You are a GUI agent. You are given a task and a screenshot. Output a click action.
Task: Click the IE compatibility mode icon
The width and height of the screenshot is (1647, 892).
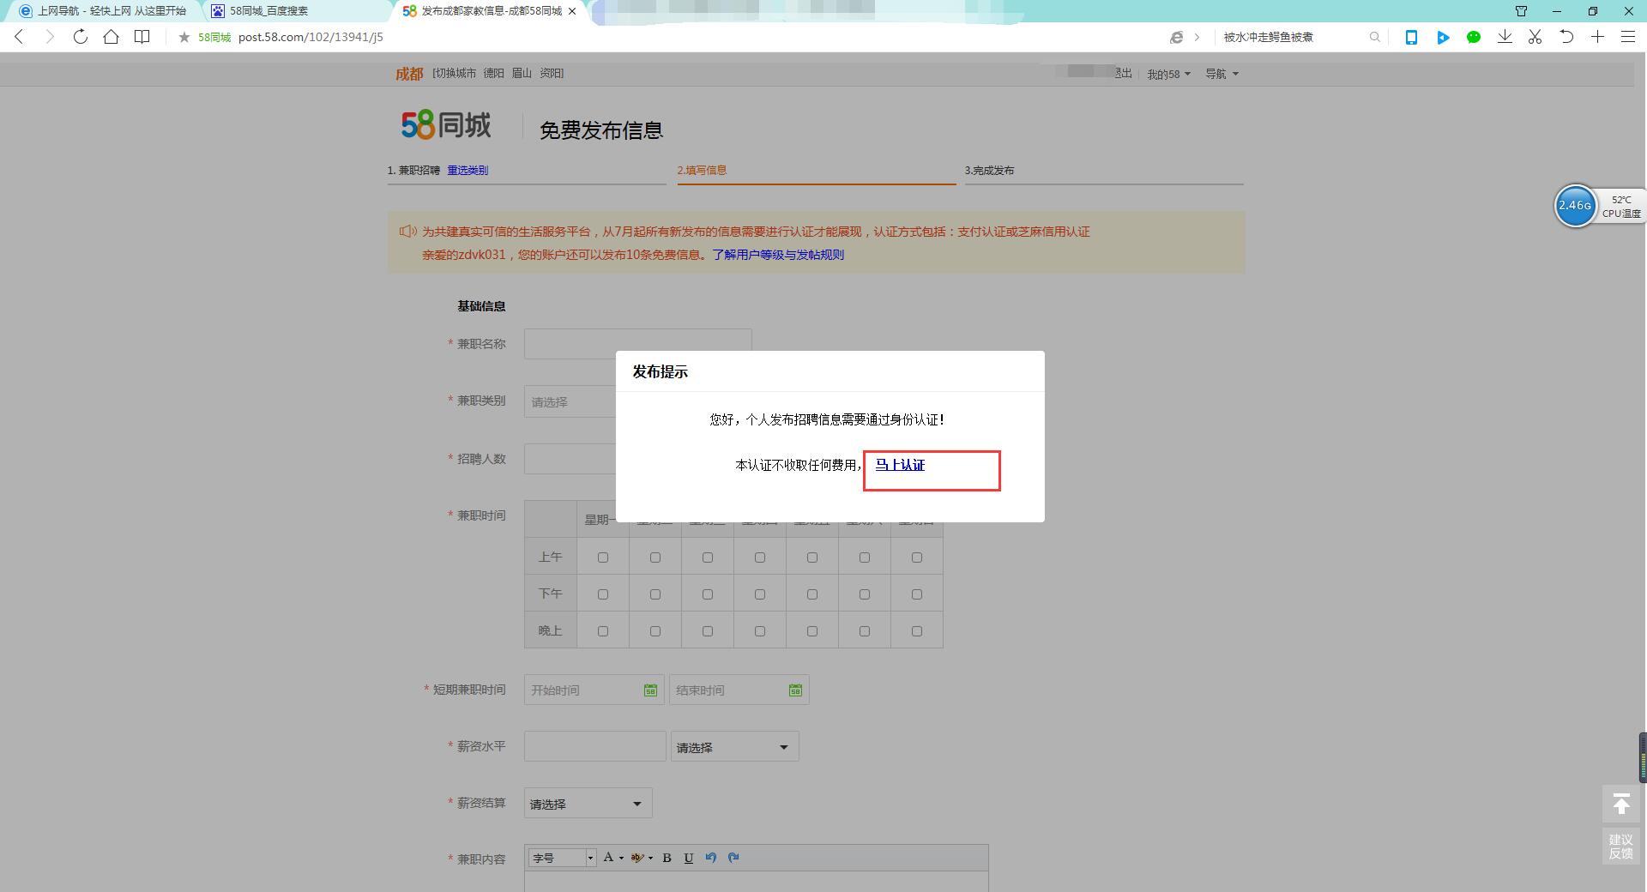pos(1177,37)
